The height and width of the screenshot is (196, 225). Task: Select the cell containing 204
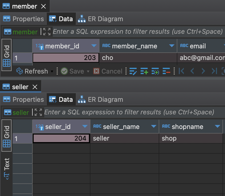[61, 138]
